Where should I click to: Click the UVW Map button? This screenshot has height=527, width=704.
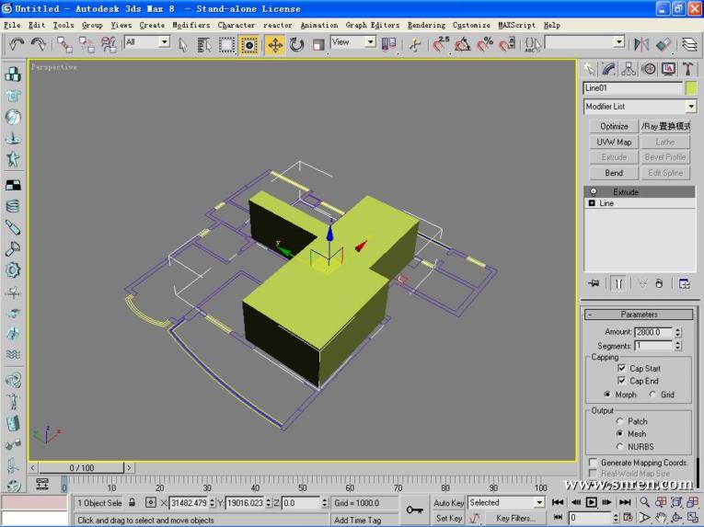pos(614,143)
